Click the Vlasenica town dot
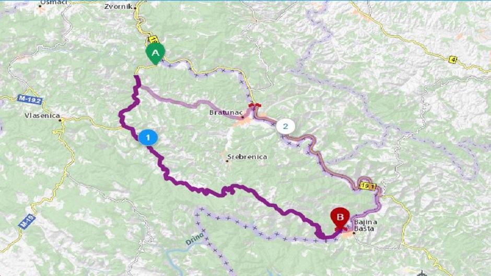Image resolution: width=491 pixels, height=276 pixels. pyautogui.click(x=62, y=119)
